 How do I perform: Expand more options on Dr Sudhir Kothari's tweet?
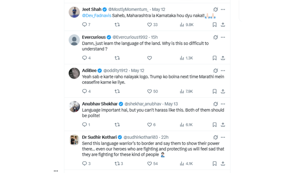pos(223,137)
